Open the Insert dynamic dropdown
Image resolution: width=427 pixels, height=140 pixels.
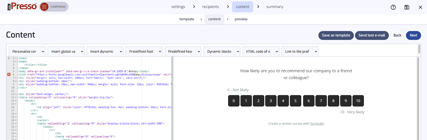(x=105, y=51)
